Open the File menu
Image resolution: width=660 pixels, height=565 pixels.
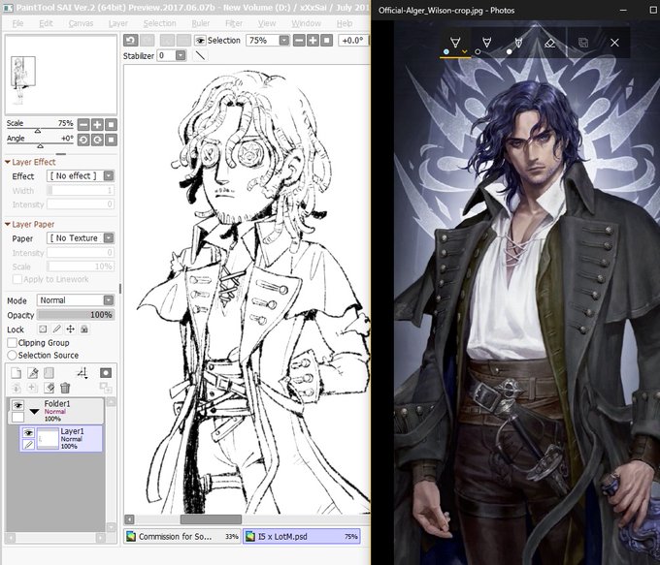point(17,23)
